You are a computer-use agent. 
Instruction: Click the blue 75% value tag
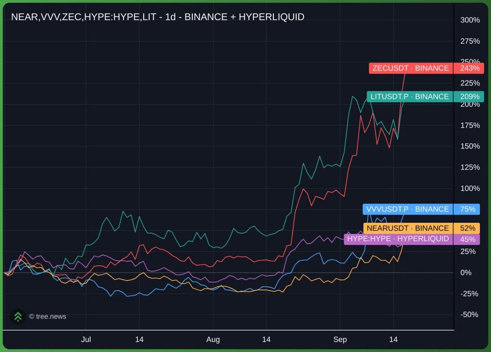point(467,209)
